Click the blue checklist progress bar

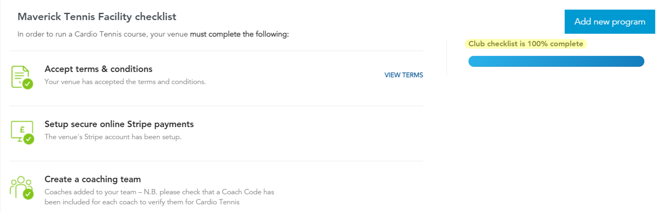[556, 61]
